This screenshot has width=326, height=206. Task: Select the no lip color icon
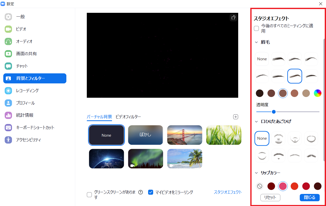pos(259,186)
